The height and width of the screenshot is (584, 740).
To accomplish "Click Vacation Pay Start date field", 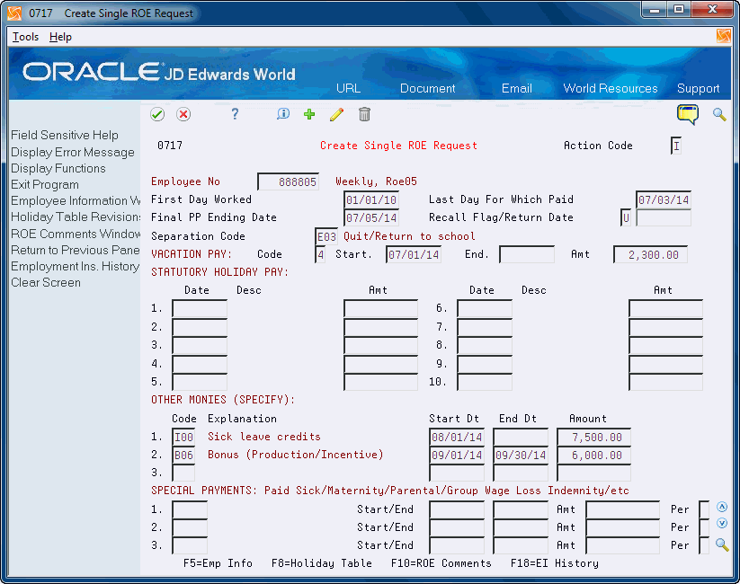I will point(414,255).
